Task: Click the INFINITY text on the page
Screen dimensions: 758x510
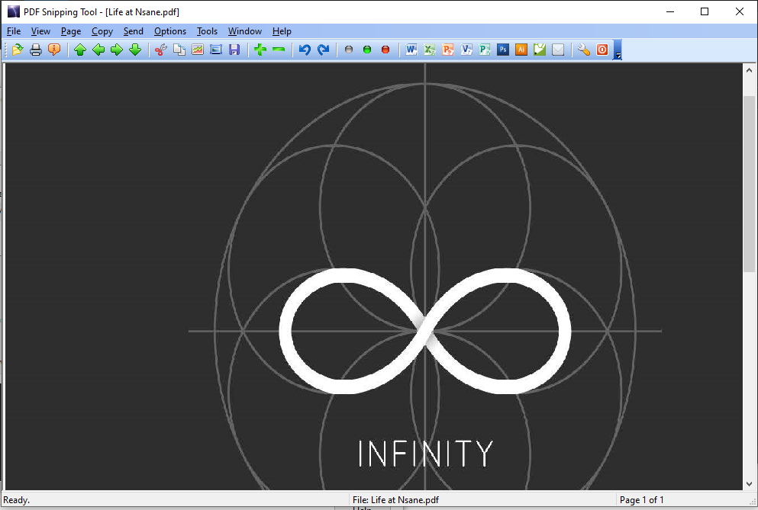Action: [x=425, y=453]
